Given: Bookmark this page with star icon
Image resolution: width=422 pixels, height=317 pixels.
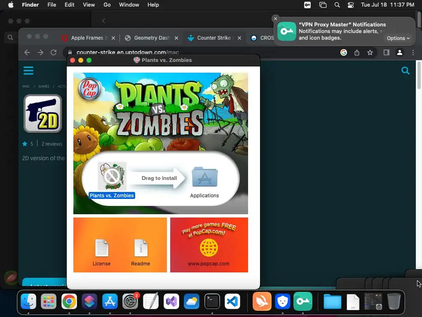Looking at the screenshot, I should (x=370, y=52).
